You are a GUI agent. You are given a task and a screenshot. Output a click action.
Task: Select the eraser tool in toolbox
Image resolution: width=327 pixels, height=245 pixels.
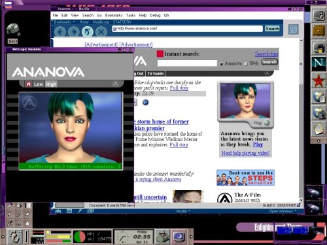[x=27, y=214]
